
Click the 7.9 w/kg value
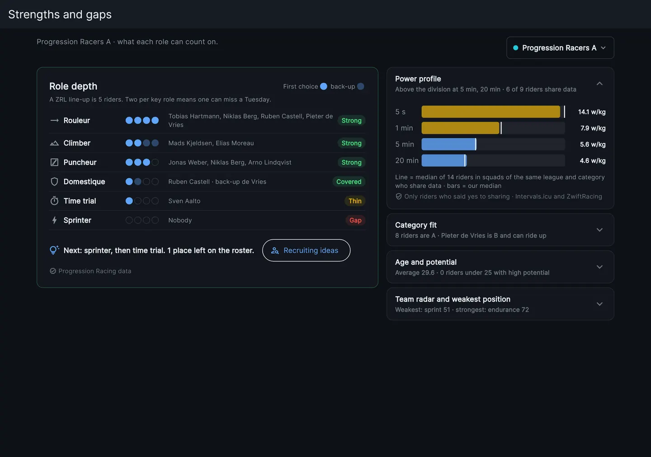tap(593, 128)
